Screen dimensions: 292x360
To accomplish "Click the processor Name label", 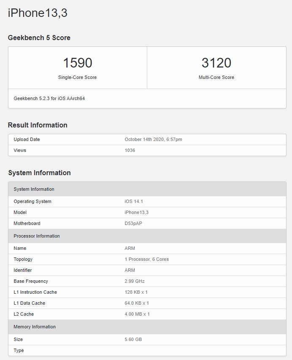I will 20,248.
